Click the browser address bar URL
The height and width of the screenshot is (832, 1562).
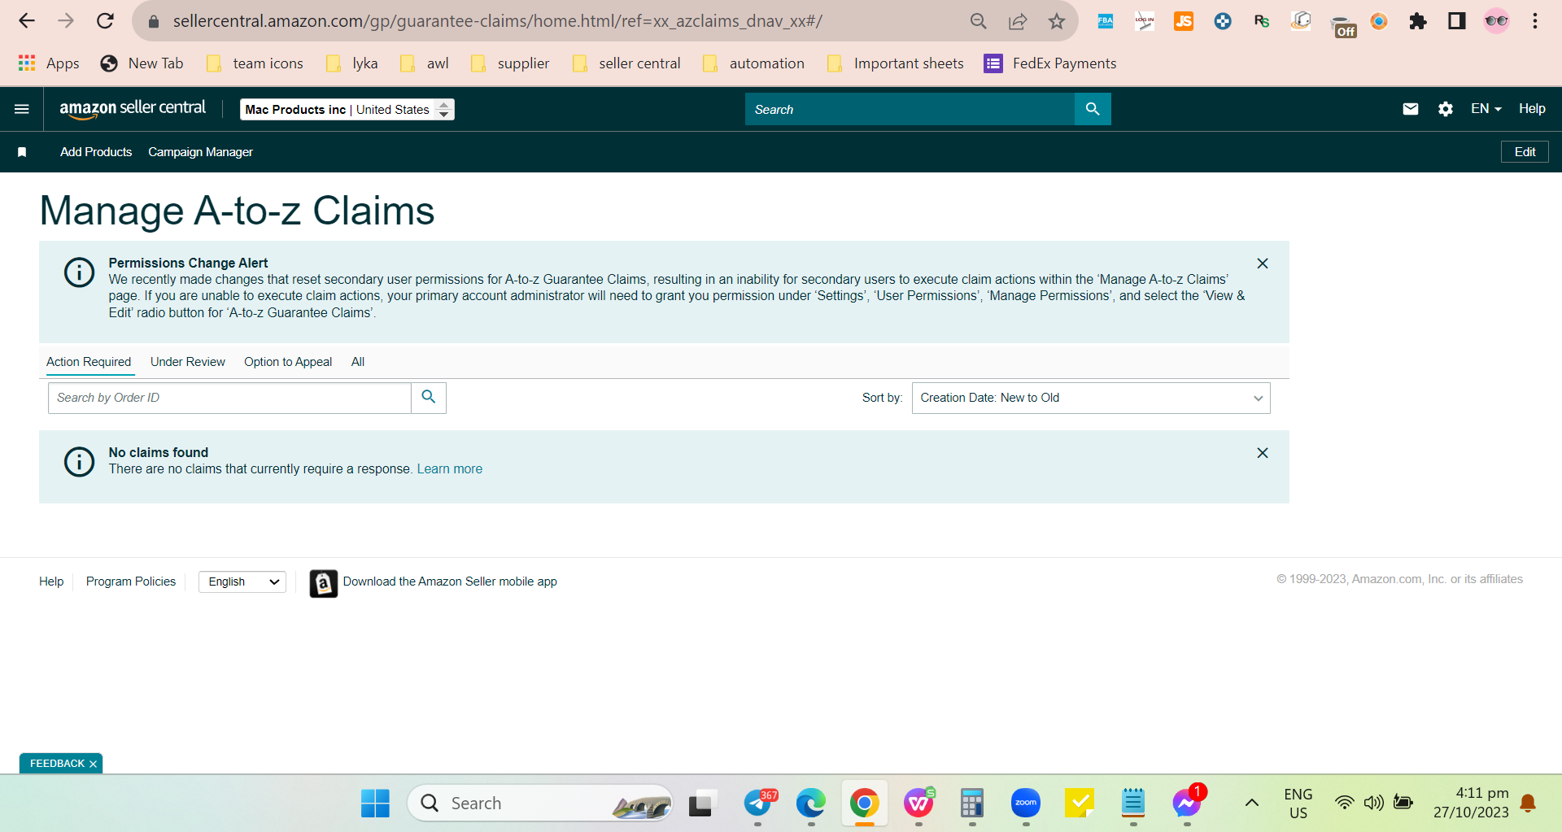coord(498,21)
